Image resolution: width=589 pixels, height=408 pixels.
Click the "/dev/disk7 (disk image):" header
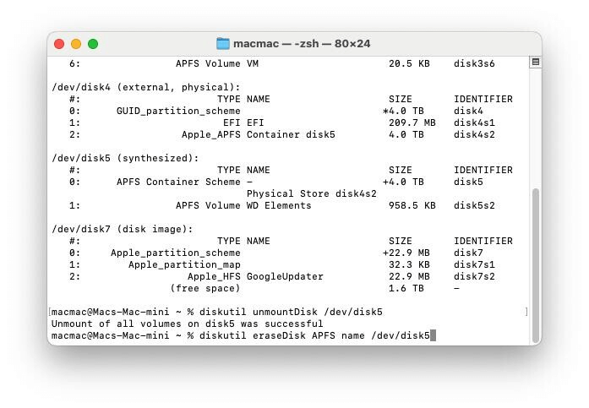point(123,229)
